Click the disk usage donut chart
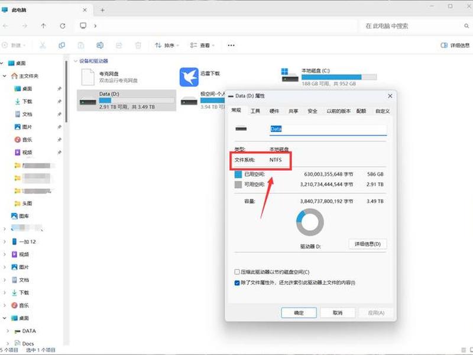 coord(310,222)
